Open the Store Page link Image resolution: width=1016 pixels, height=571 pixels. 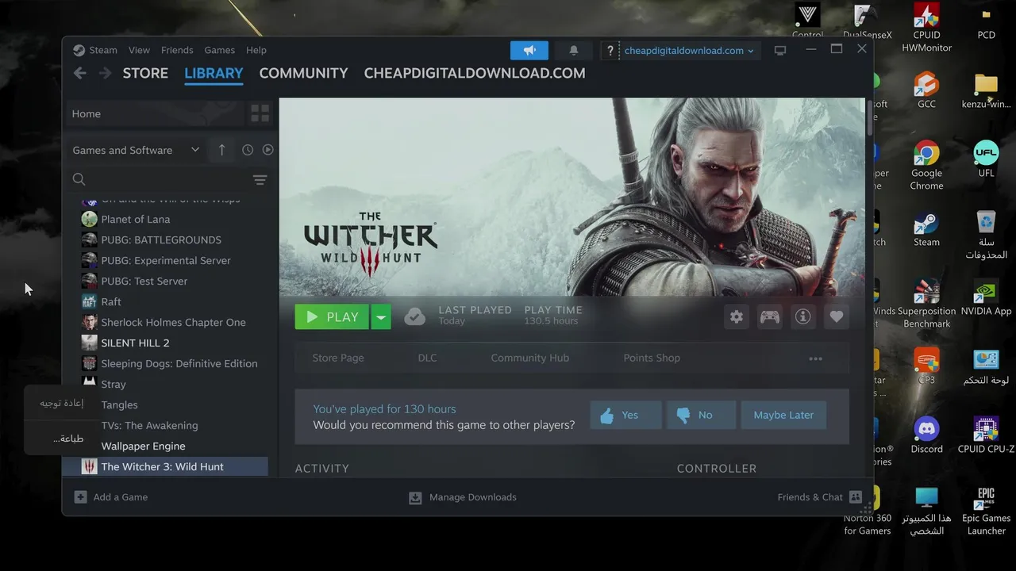338,358
